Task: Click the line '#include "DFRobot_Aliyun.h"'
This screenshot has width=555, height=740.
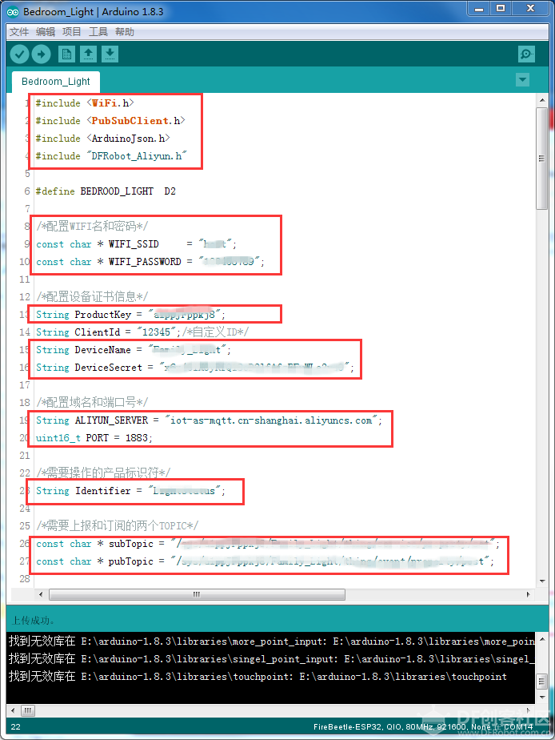Action: click(x=111, y=155)
